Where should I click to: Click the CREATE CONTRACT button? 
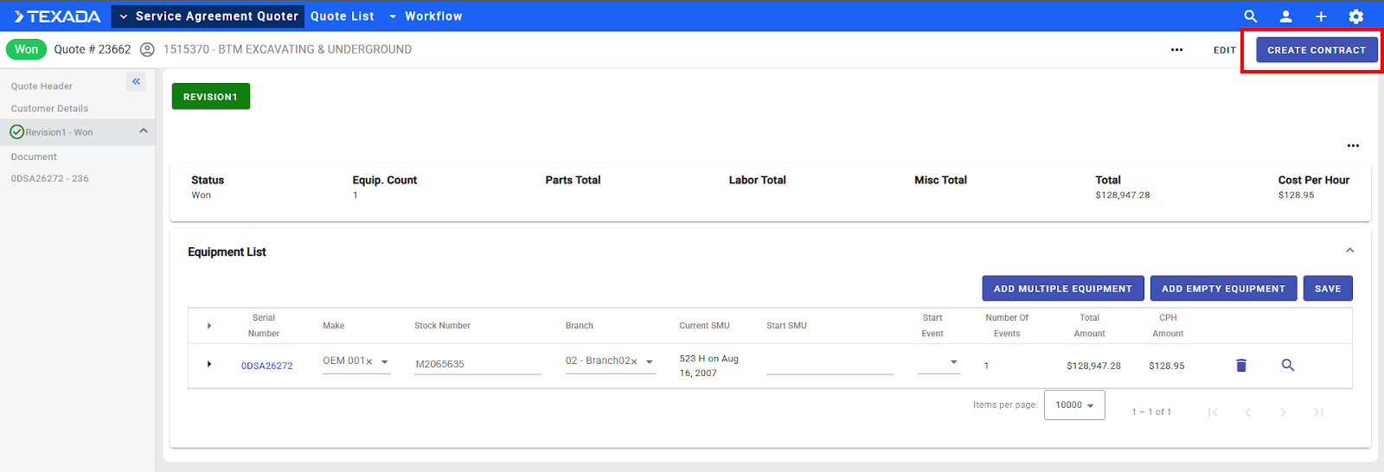tap(1316, 50)
